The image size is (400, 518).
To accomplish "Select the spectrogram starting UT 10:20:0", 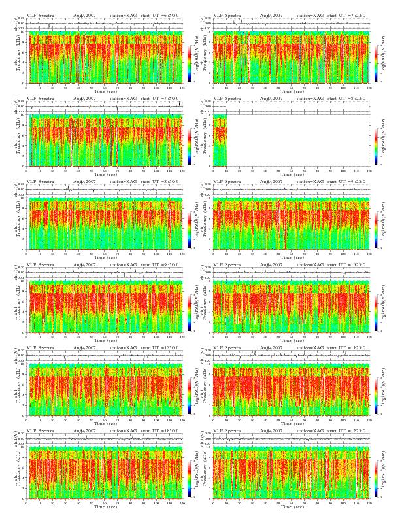I will click(x=291, y=307).
